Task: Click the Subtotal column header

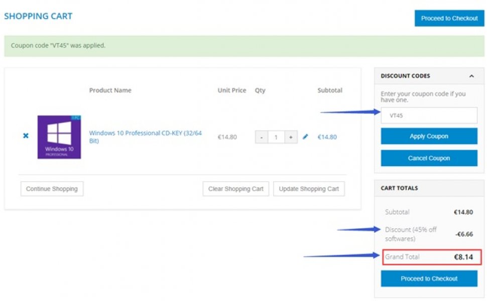Action: tap(330, 90)
